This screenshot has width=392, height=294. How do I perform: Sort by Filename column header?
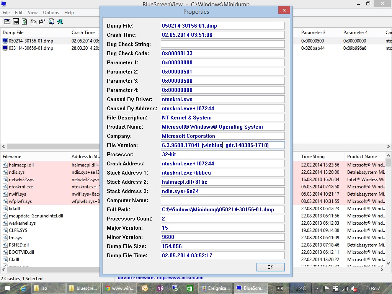(34, 157)
